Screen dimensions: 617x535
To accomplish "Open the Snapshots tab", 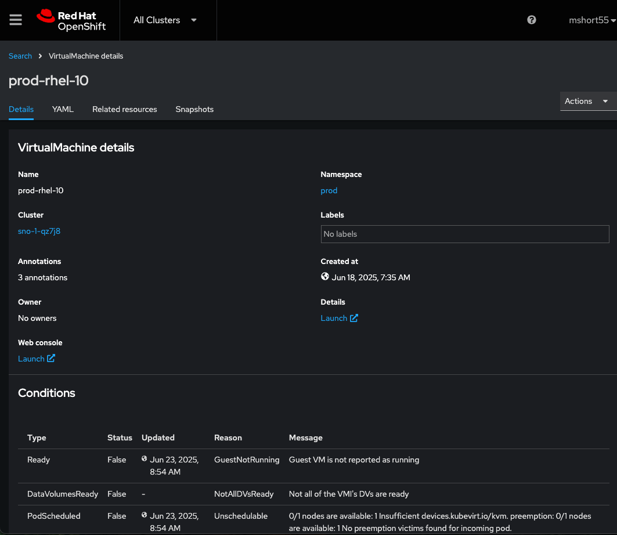I will click(x=194, y=109).
